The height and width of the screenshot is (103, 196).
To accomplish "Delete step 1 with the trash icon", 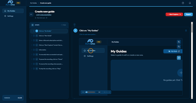I will point(186,31).
